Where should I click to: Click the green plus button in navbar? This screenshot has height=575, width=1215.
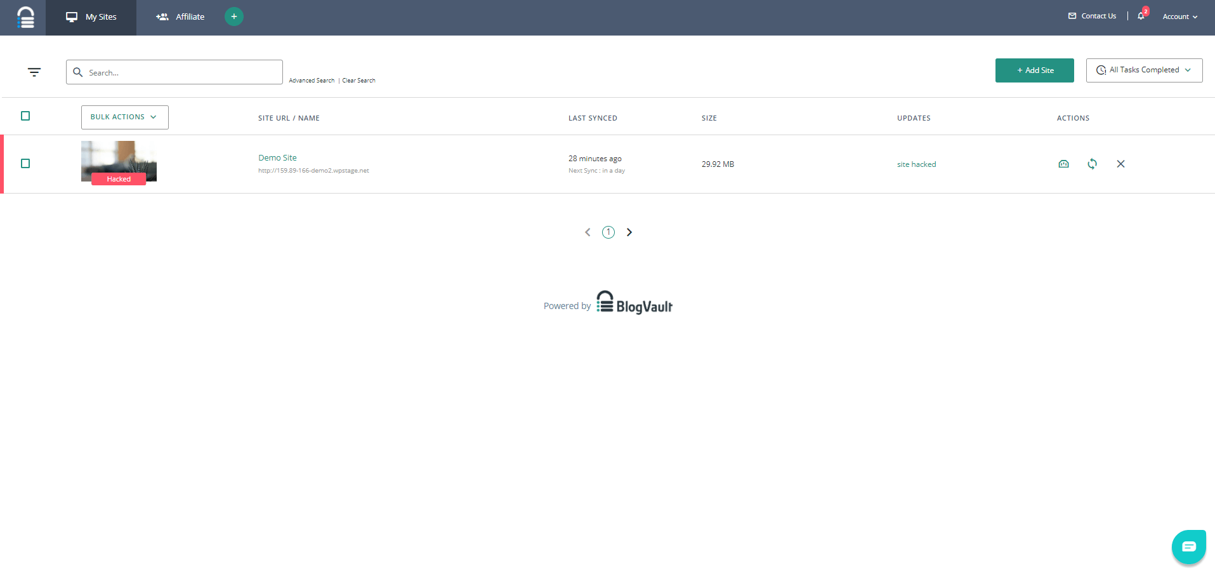(233, 17)
